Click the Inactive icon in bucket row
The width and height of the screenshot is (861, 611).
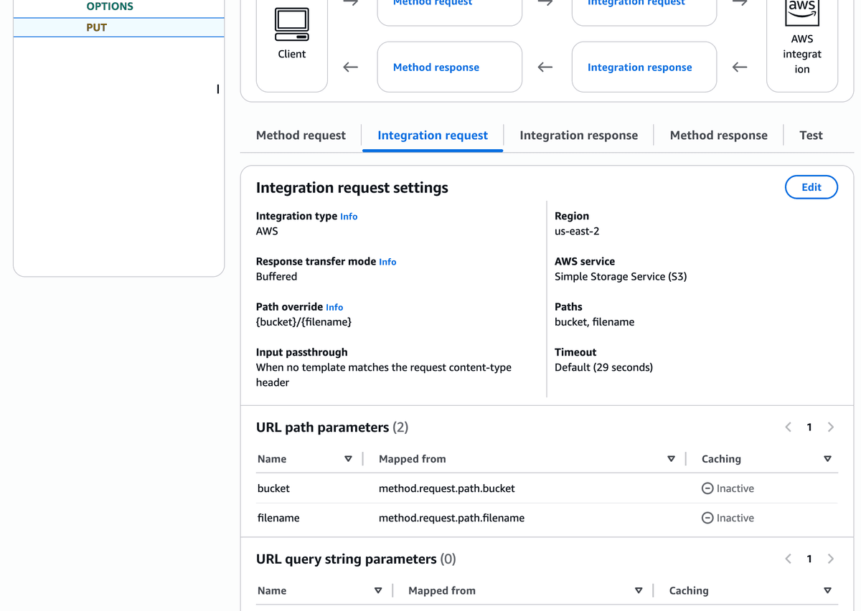707,488
